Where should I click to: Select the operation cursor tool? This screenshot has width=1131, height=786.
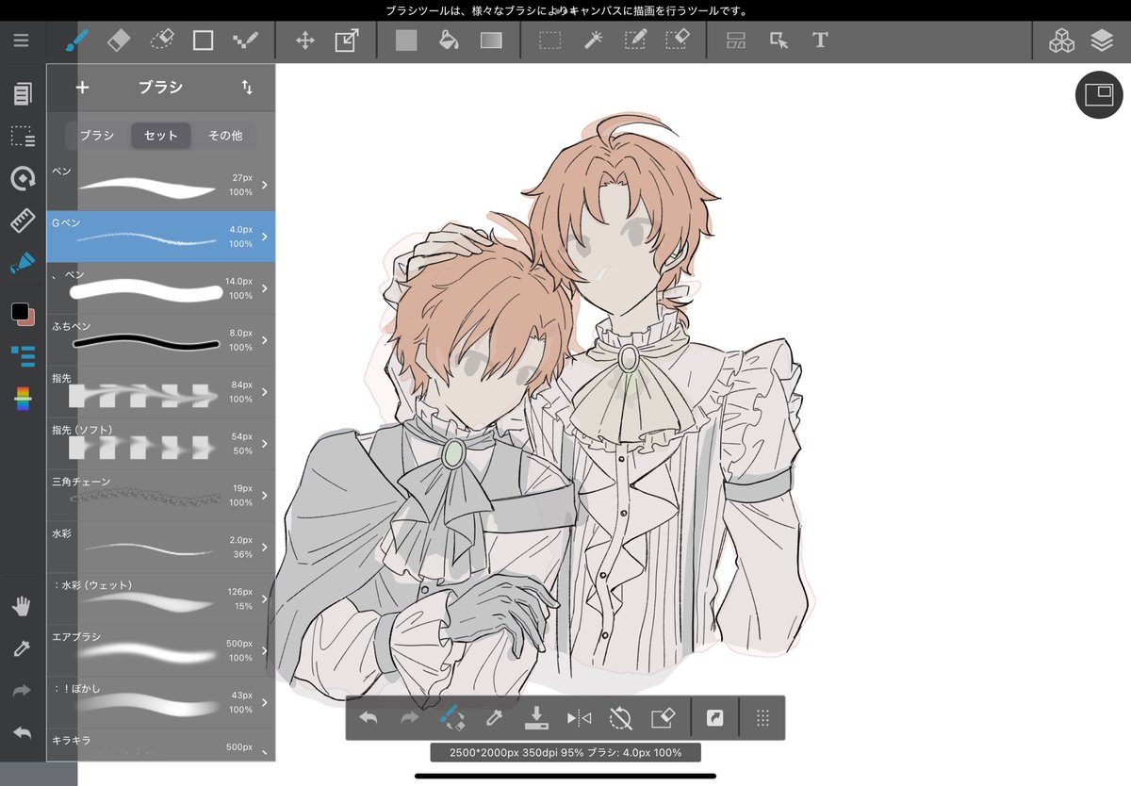(779, 41)
